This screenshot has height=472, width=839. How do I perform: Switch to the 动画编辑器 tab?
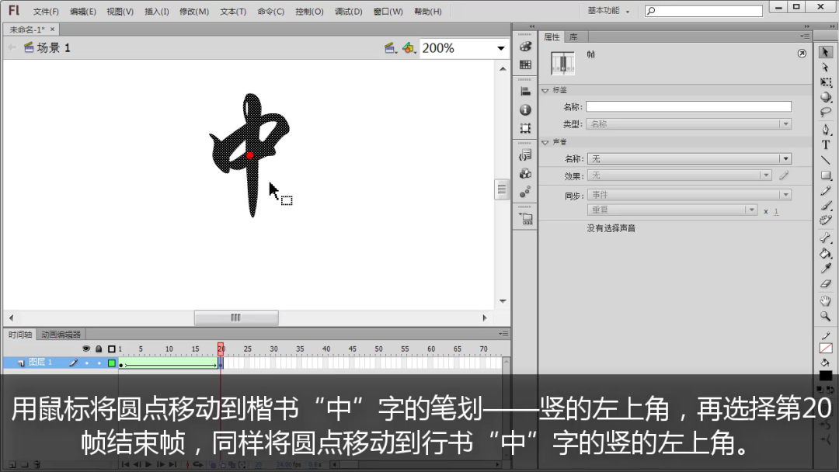coord(61,335)
